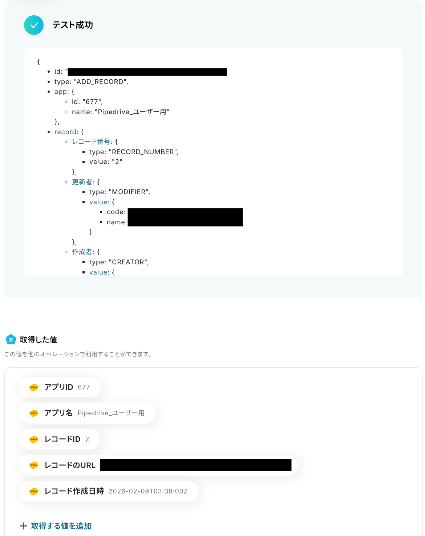Select the レコードID 2 value chip
Image resolution: width=425 pixels, height=536 pixels.
[x=59, y=439]
